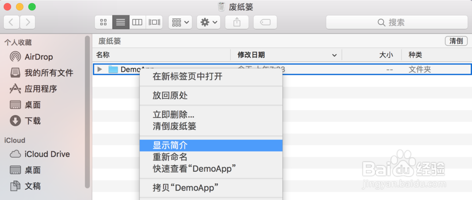Image resolution: width=472 pixels, height=200 pixels.
Task: Click the 废纸篓 trash icon in title bar
Action: coord(221,7)
